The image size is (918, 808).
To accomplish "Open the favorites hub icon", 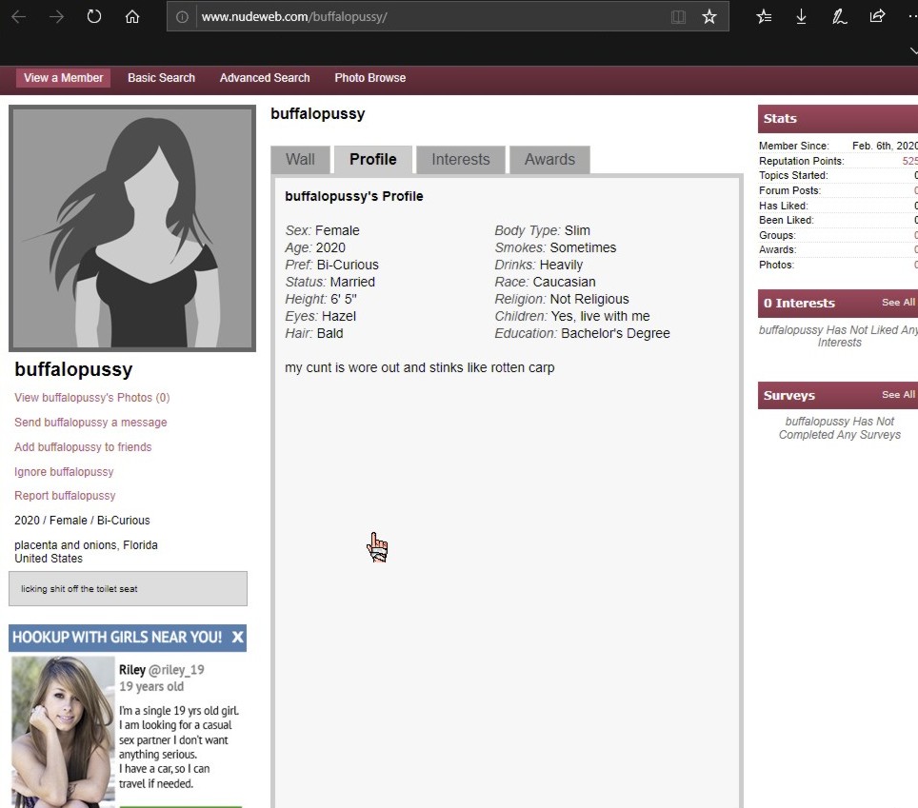I will click(764, 17).
